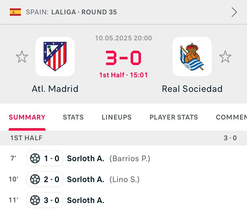This screenshot has width=247, height=212.
Task: Open Sorloth A. from the 11' goal
Action: coord(85,200)
